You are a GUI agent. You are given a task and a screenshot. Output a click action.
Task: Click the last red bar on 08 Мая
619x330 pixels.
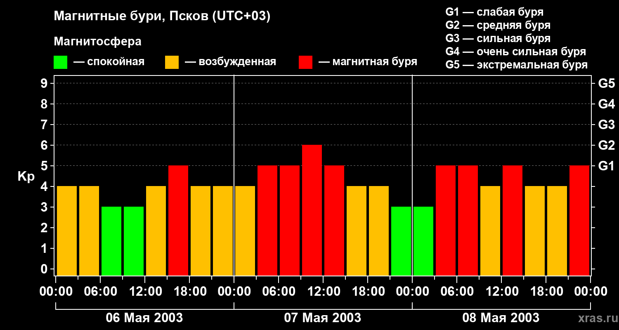[x=579, y=220]
